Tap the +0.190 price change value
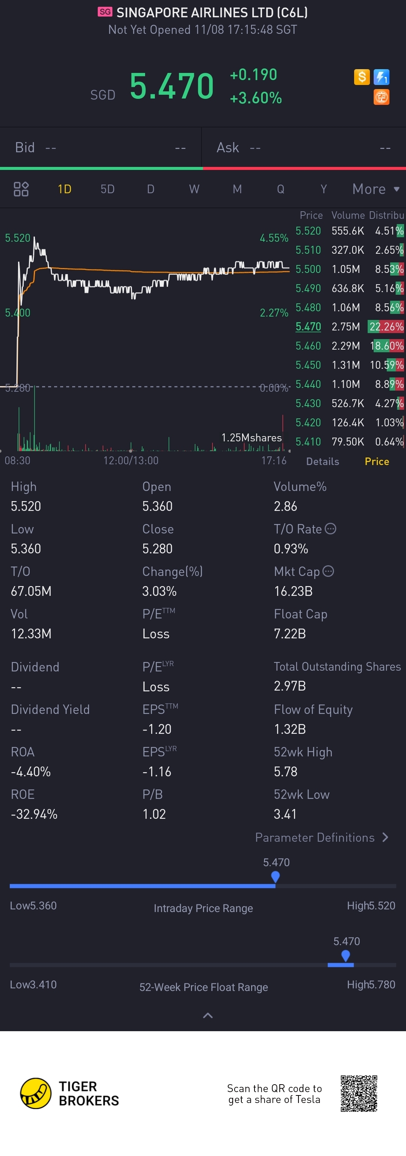 (x=253, y=74)
